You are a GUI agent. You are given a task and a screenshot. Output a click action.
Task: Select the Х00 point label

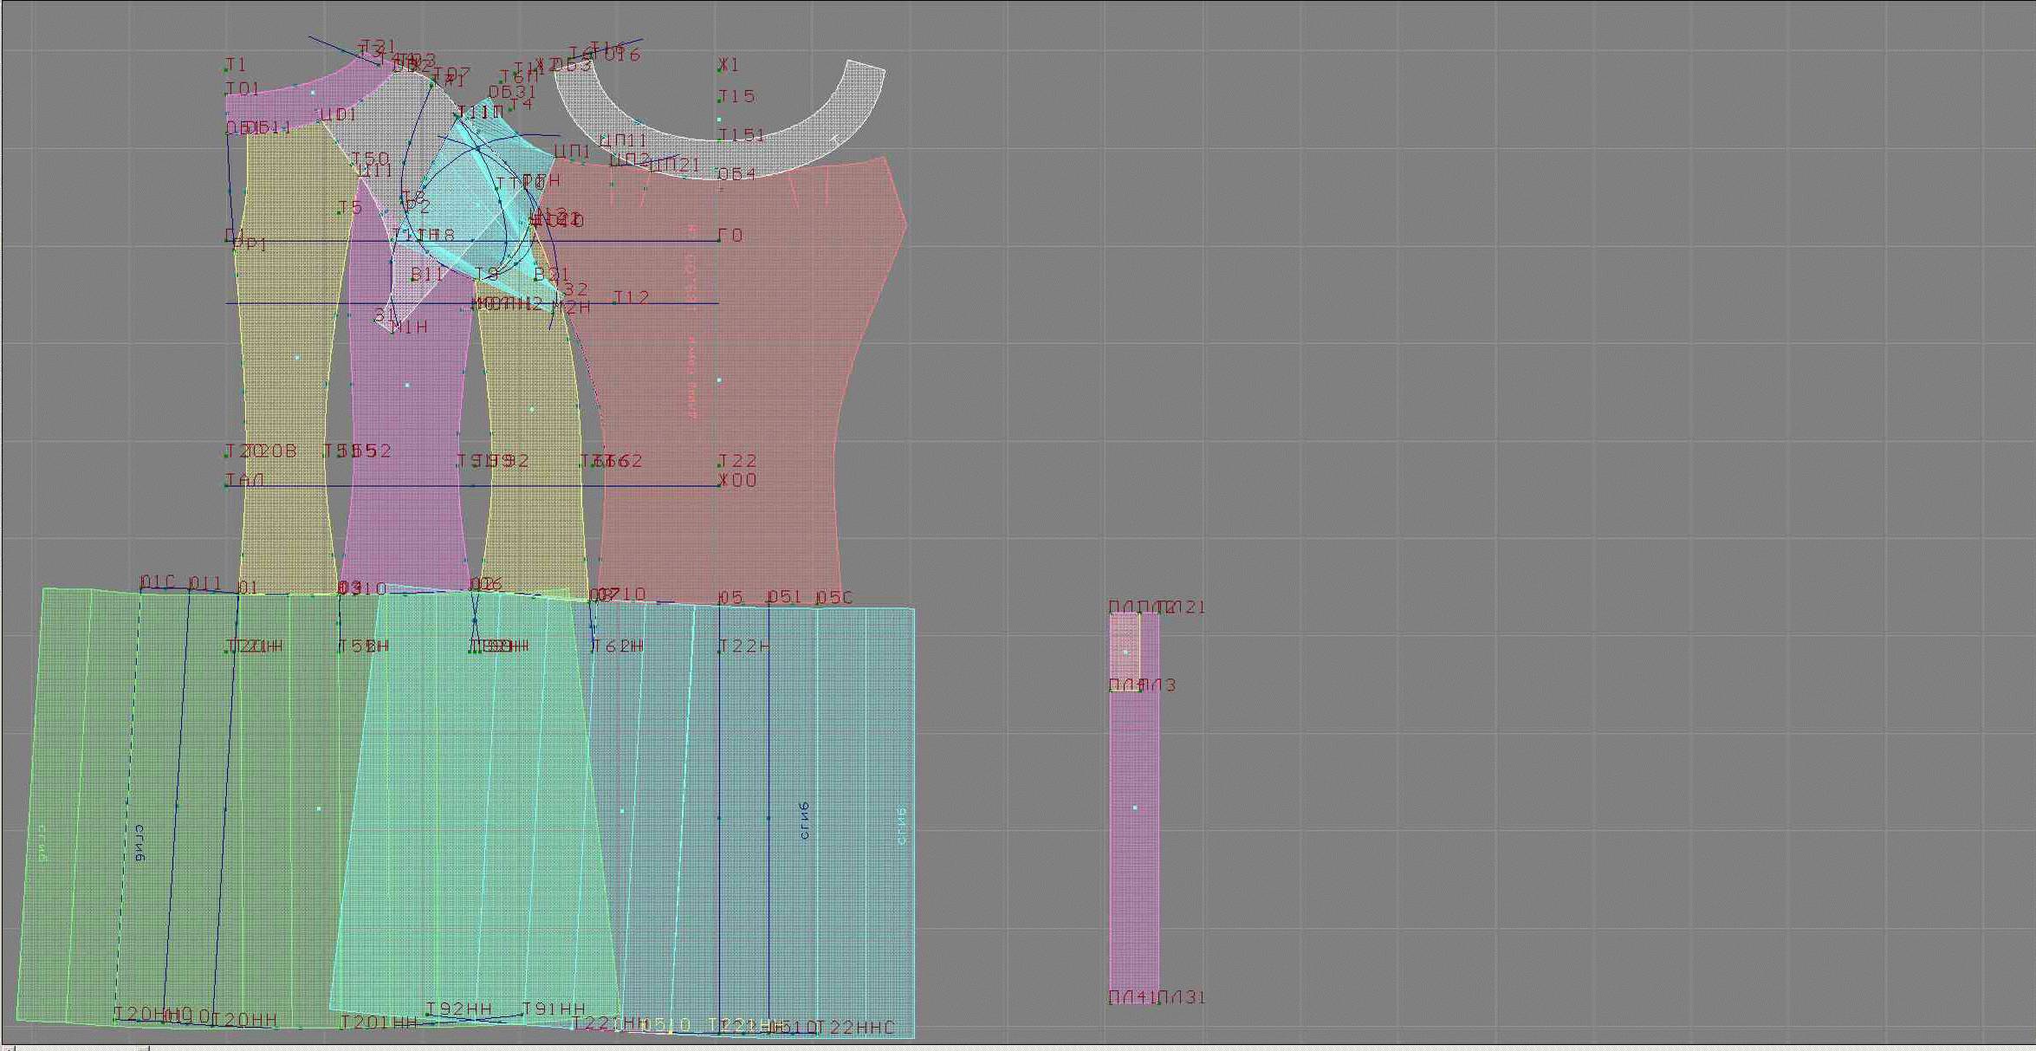737,480
